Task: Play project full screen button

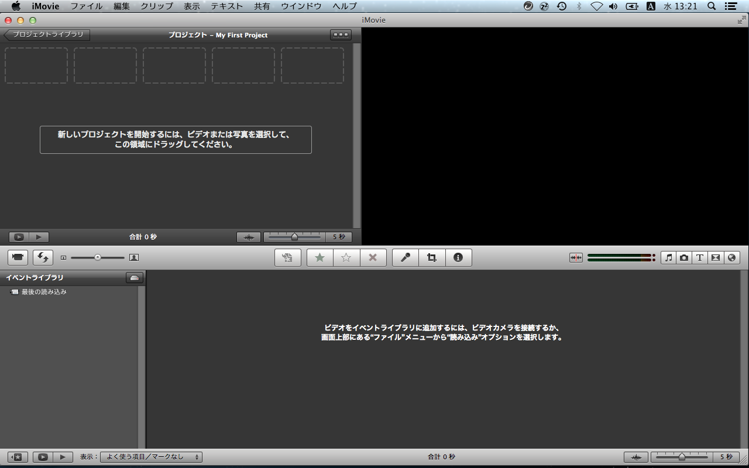Action: pos(19,237)
